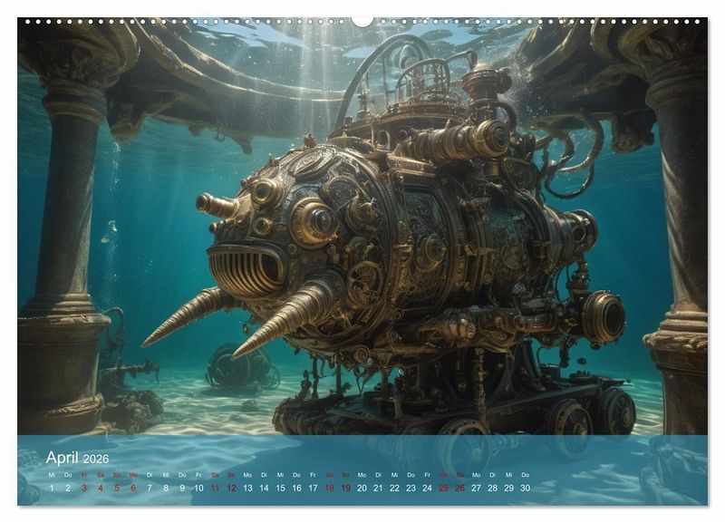The width and height of the screenshot is (725, 523).
Task: Select day 9 in the calendar strip
Action: [x=182, y=488]
